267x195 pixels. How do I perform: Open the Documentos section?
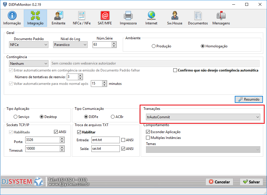(x=198, y=18)
